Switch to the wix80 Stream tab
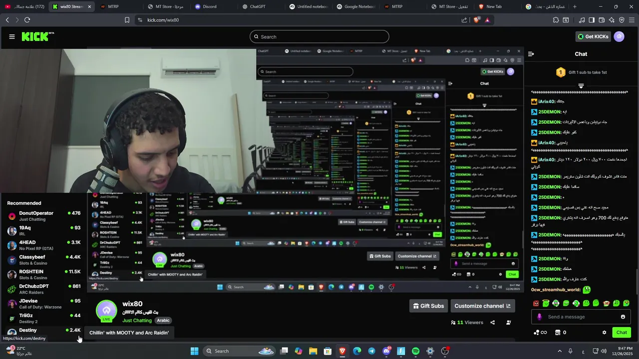Screen dimensions: 639x359 pos(71,6)
